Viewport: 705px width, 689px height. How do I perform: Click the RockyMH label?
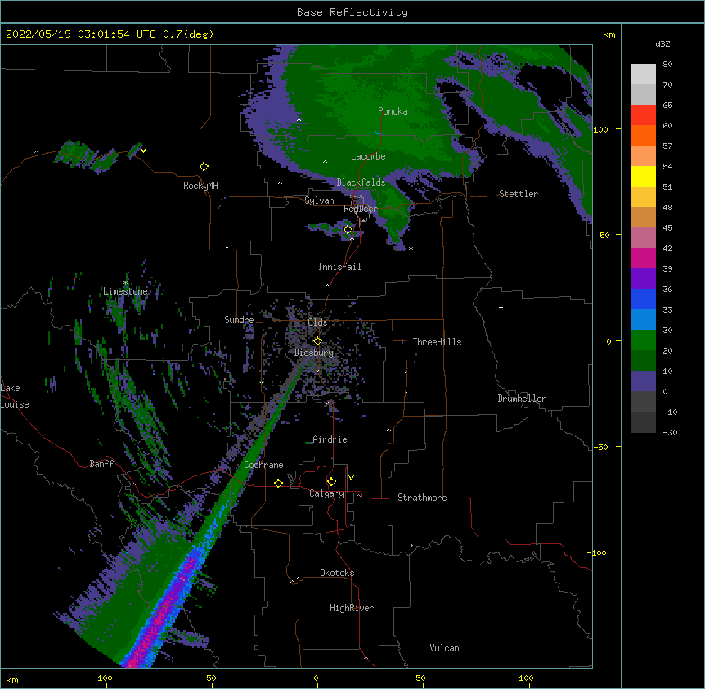click(200, 186)
